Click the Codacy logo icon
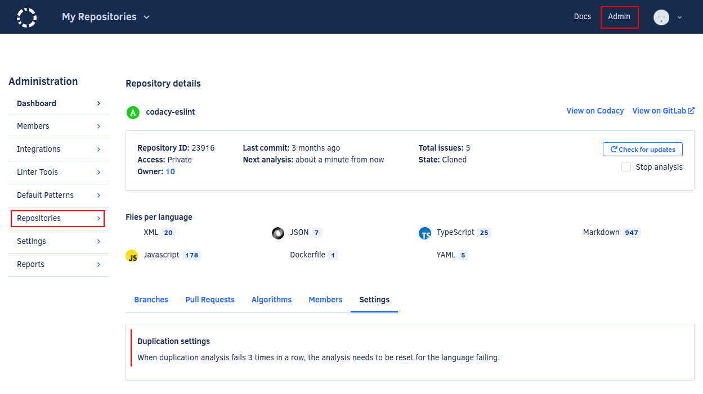 (x=26, y=17)
